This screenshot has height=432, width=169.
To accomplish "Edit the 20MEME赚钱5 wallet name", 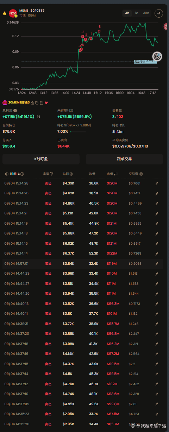I will pos(32,103).
